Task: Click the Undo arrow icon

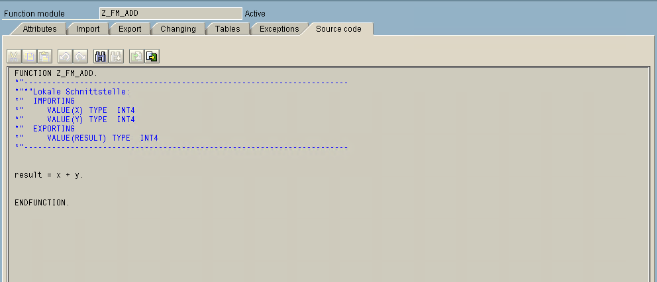Action: pyautogui.click(x=65, y=56)
